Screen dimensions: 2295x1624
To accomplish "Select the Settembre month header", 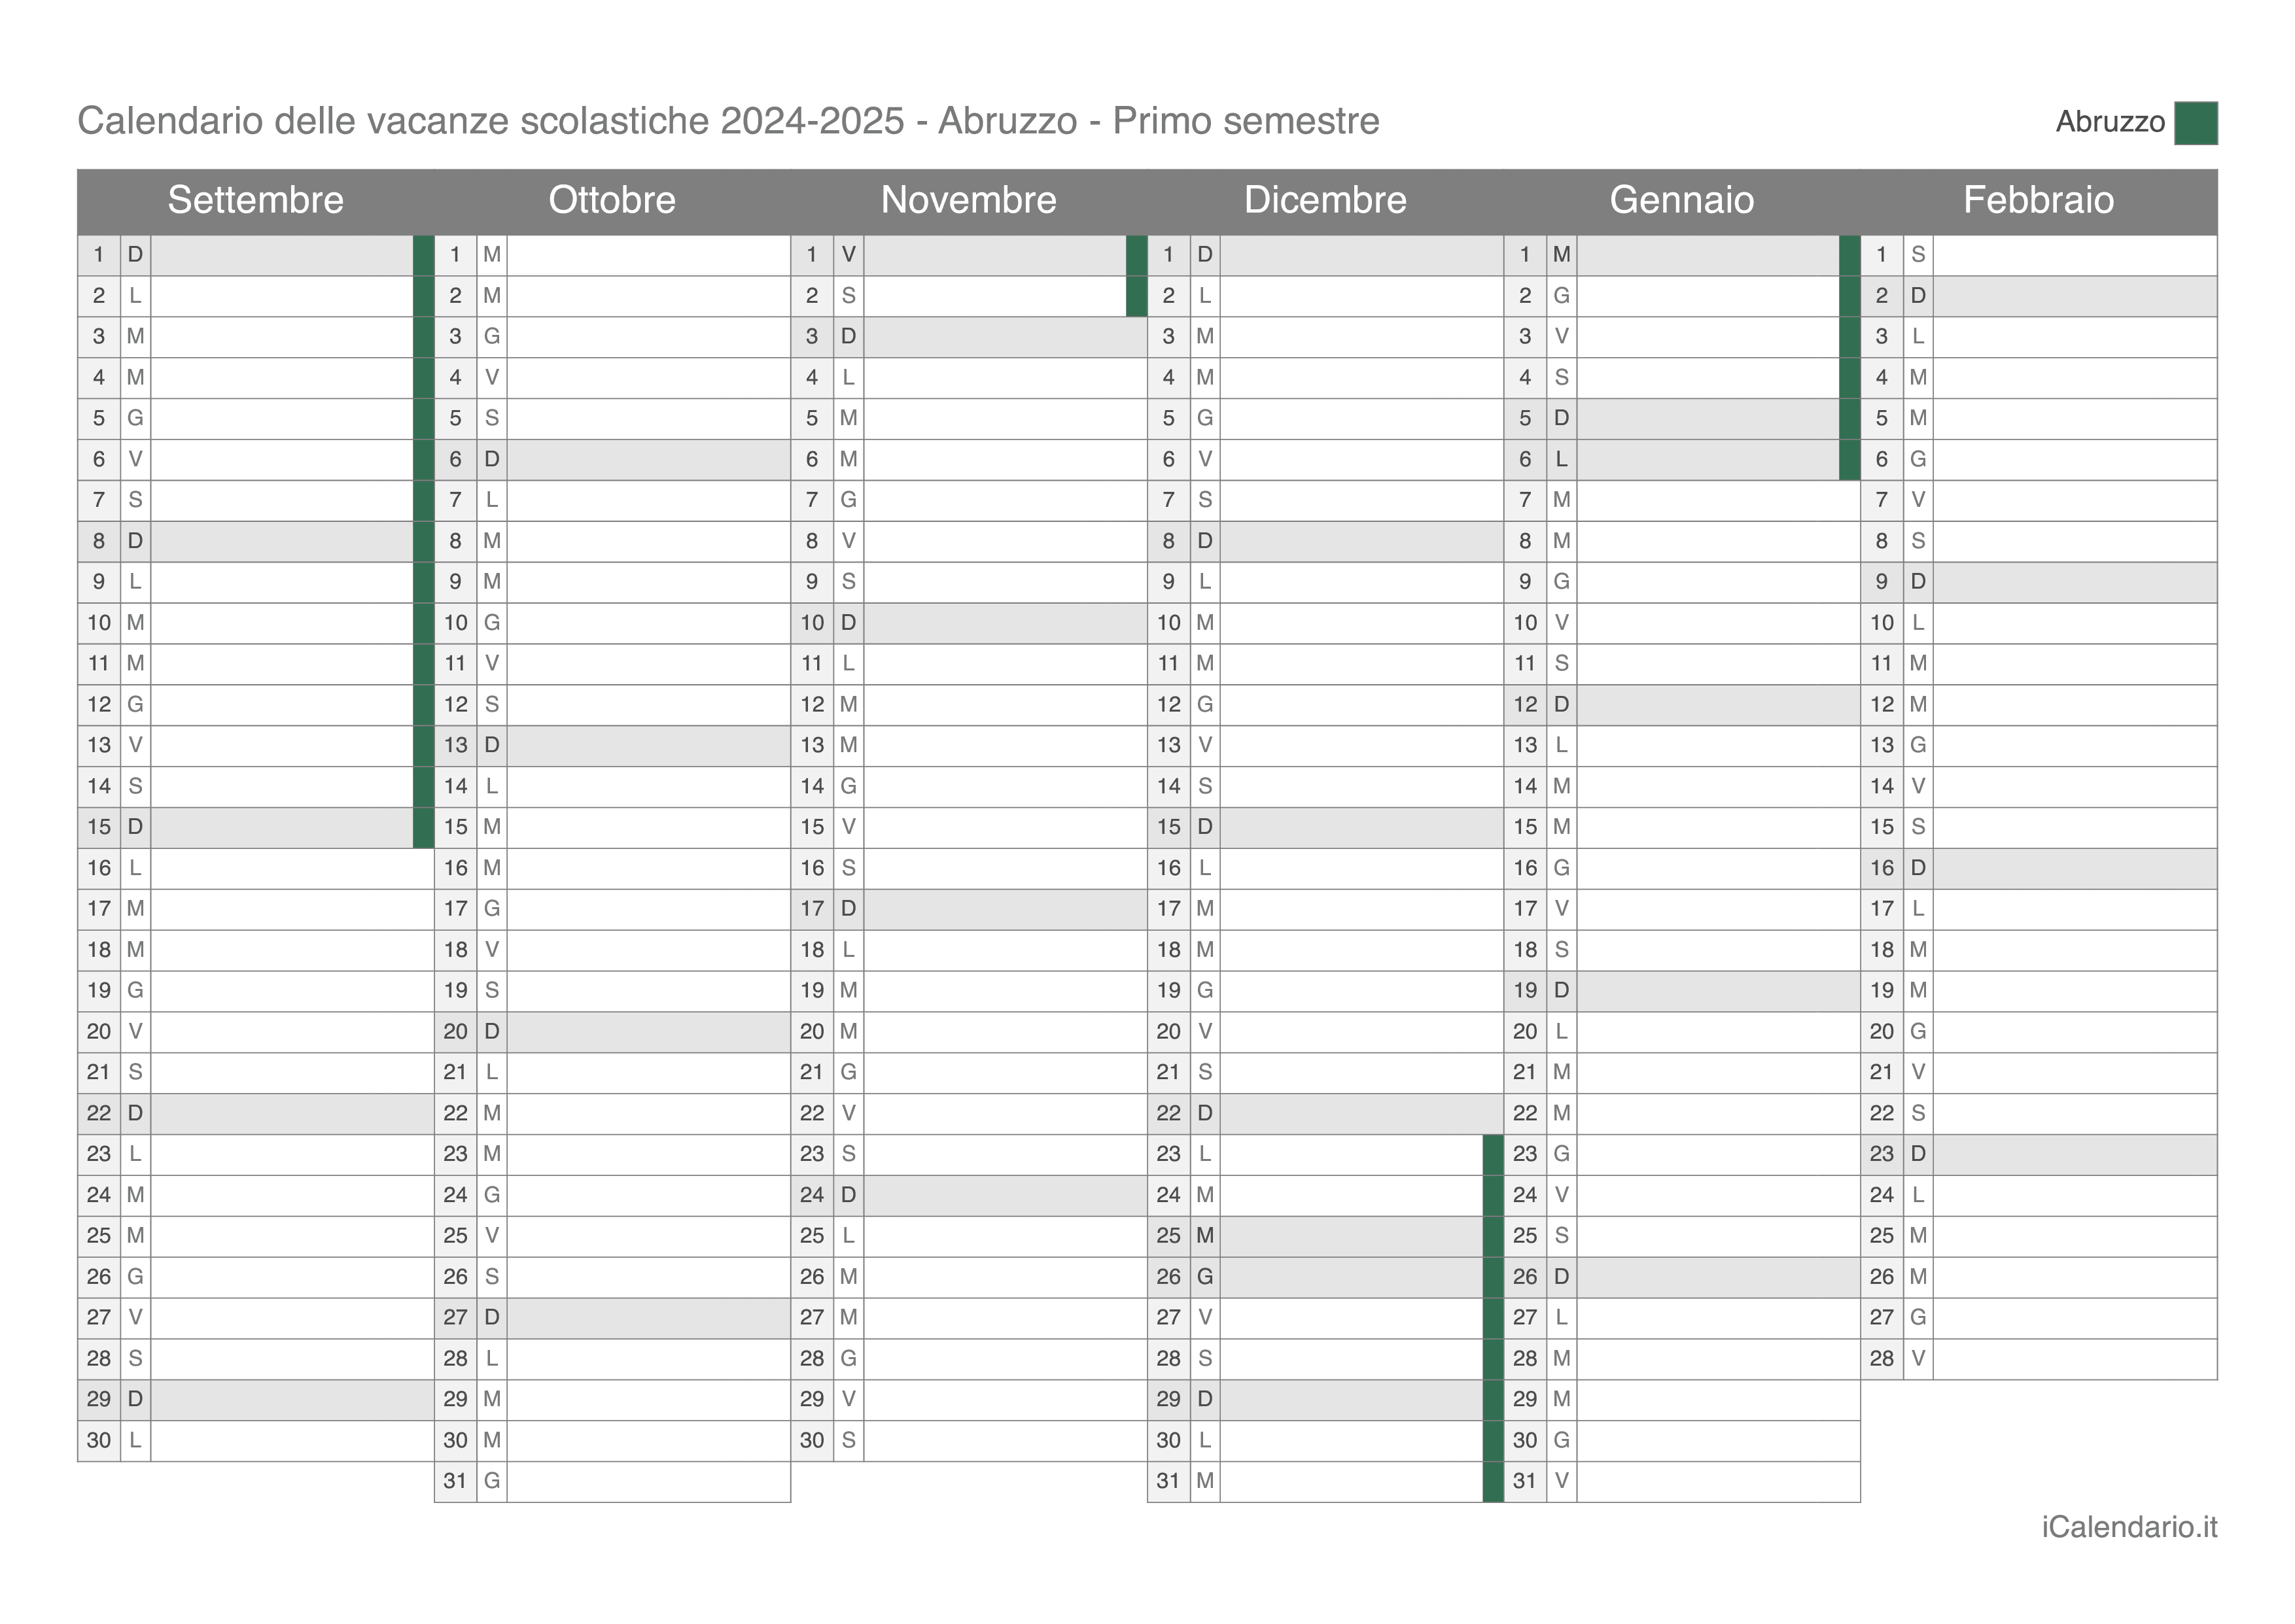I will click(256, 200).
